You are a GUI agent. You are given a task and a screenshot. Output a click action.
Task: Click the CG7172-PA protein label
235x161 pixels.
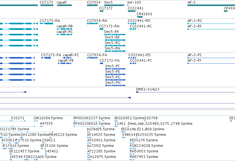pyautogui.click(x=110, y=61)
